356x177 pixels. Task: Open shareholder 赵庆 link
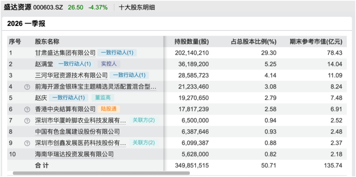pos(41,98)
